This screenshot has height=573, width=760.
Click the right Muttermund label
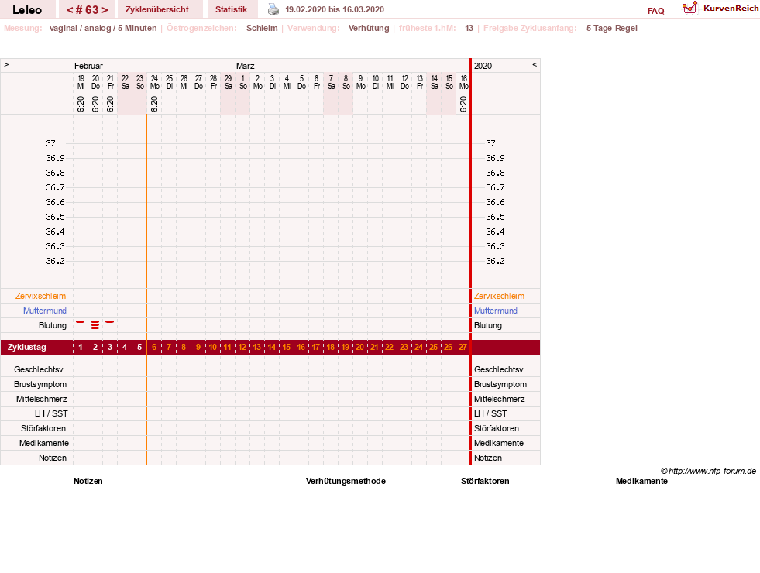[496, 311]
